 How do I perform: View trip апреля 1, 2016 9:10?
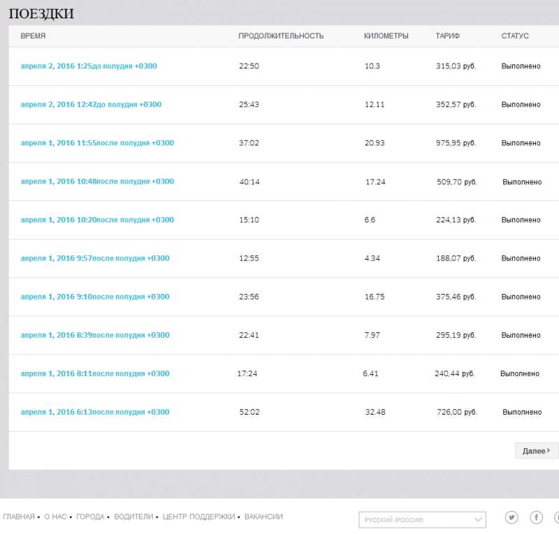[x=95, y=297]
